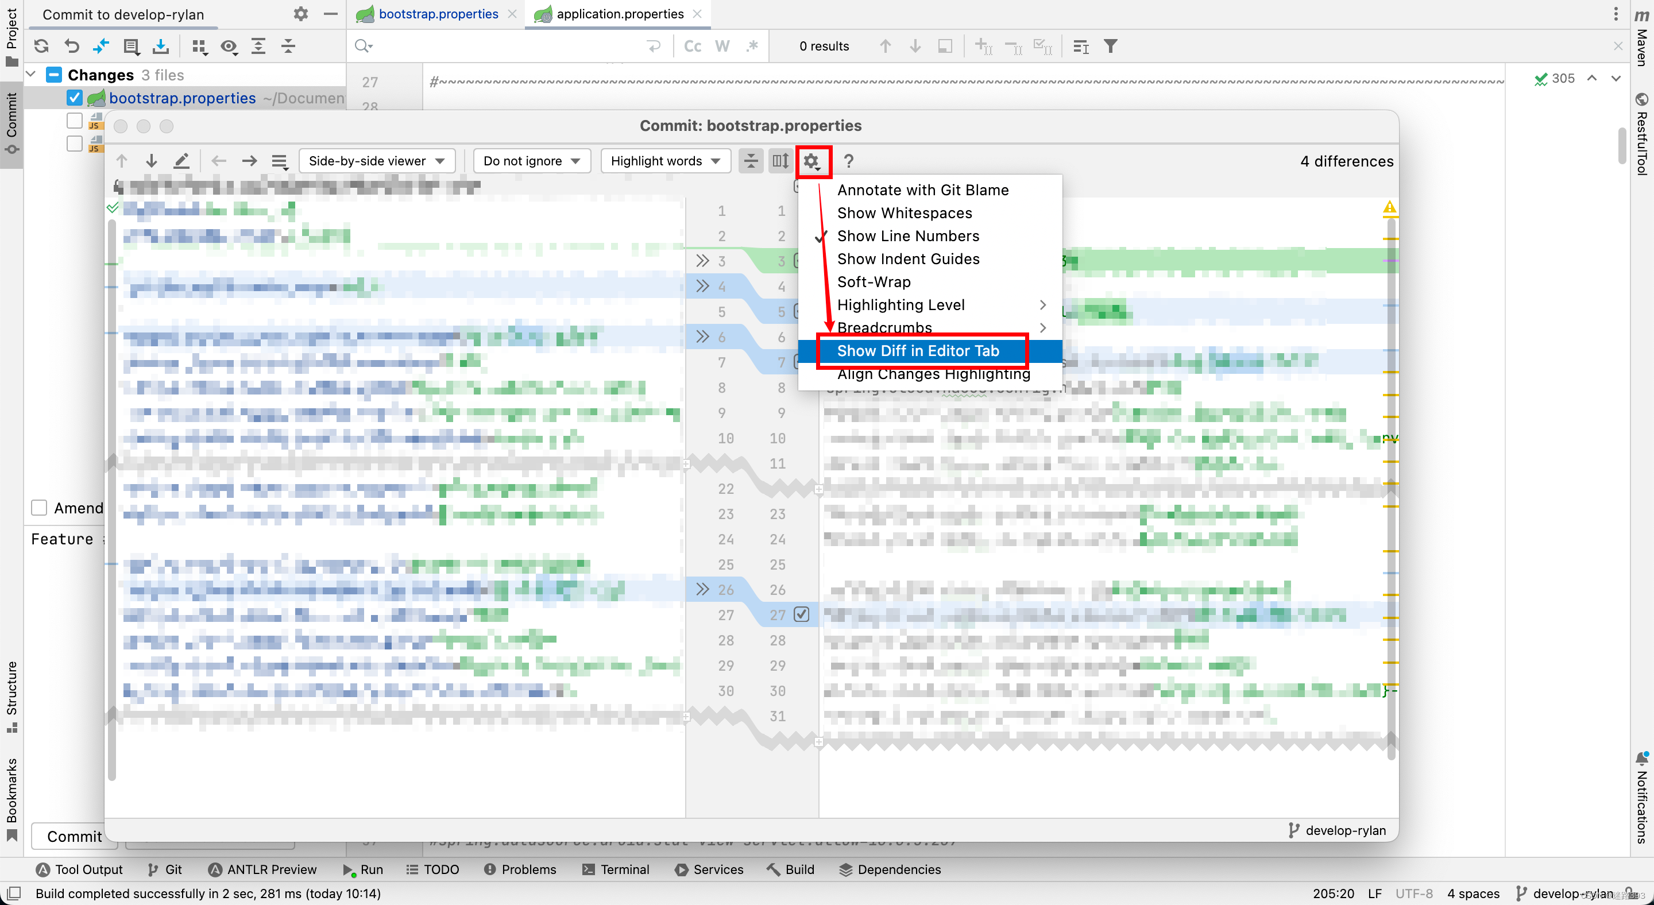Click pencil jump to source icon
This screenshot has width=1654, height=905.
[181, 161]
